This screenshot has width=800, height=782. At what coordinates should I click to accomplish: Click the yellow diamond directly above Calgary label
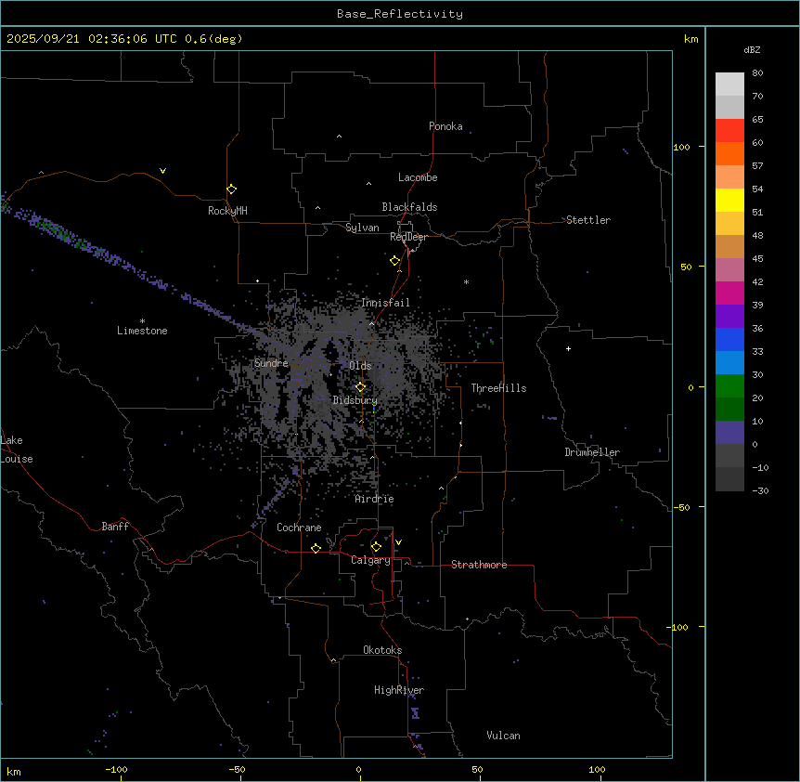(376, 546)
